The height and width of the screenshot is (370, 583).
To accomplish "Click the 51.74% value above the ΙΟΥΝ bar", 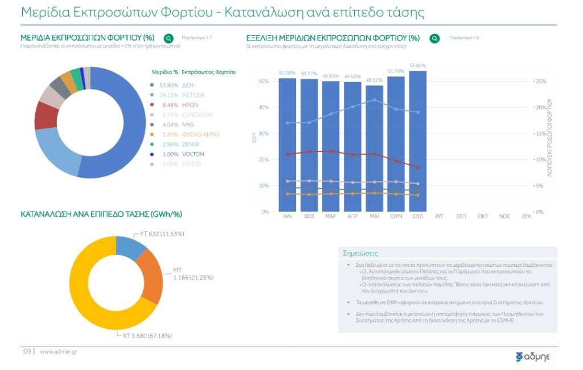I will pos(396,71).
